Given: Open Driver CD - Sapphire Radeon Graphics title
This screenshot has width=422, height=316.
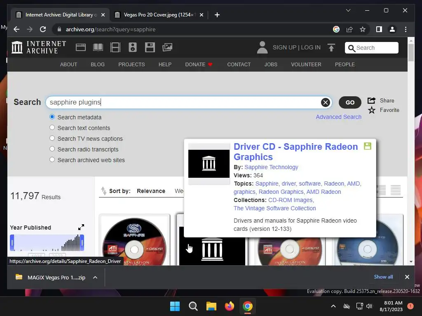Looking at the screenshot, I should 295,151.
